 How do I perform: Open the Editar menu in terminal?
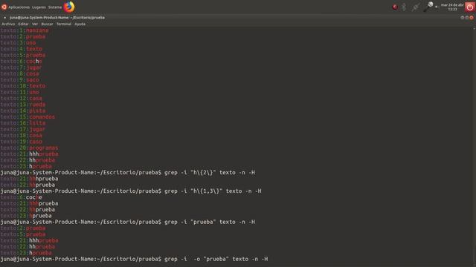[x=23, y=24]
